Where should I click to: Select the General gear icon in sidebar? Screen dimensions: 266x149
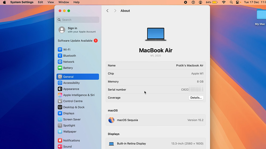point(60,77)
